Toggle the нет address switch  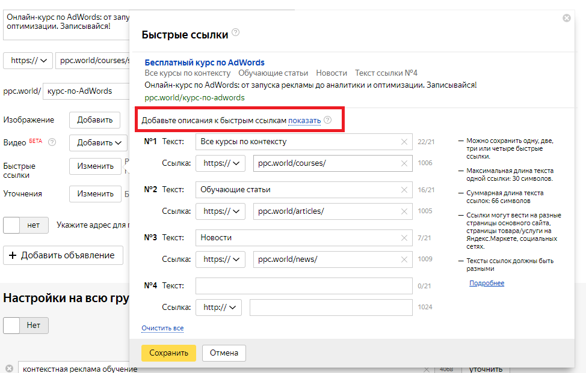coord(25,225)
